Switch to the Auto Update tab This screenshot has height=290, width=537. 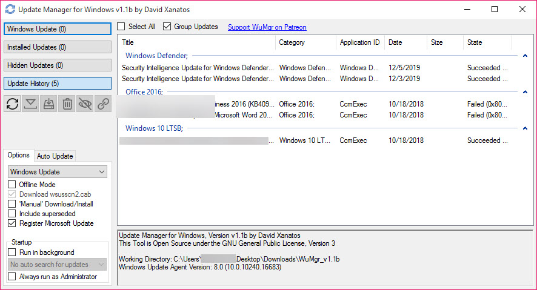[x=55, y=156]
